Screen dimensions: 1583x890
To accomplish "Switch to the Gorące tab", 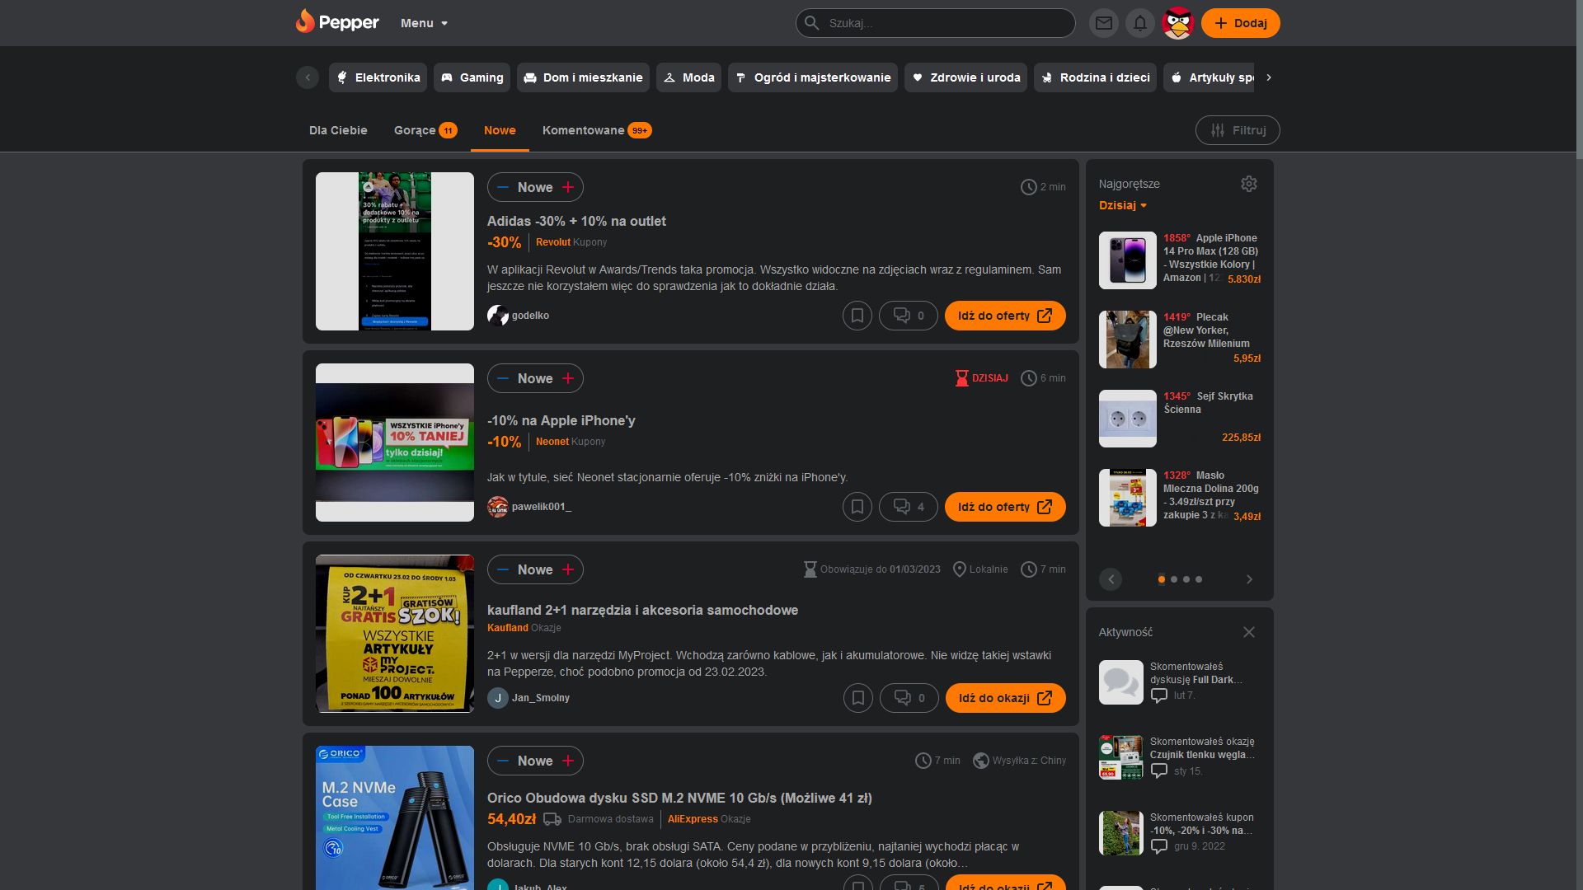I will click(415, 130).
